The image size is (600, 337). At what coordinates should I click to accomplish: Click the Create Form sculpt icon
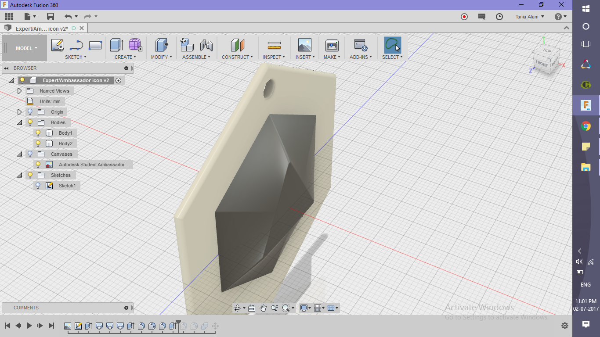(x=135, y=45)
